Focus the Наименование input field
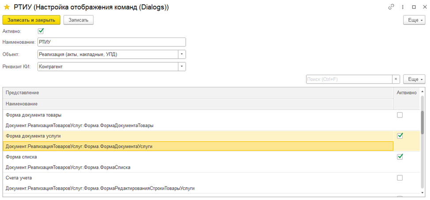Viewport: 430px width, 200px height. [x=111, y=42]
